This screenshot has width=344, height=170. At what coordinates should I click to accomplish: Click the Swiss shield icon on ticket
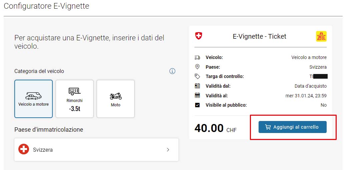coord(199,36)
